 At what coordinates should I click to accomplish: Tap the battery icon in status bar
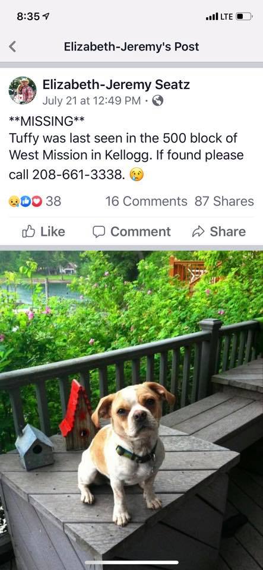pos(244,17)
